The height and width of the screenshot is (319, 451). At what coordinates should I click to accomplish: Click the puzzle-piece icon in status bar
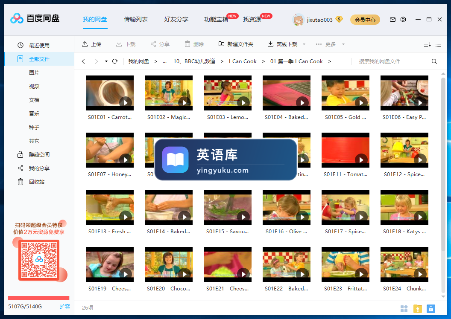[x=404, y=309]
